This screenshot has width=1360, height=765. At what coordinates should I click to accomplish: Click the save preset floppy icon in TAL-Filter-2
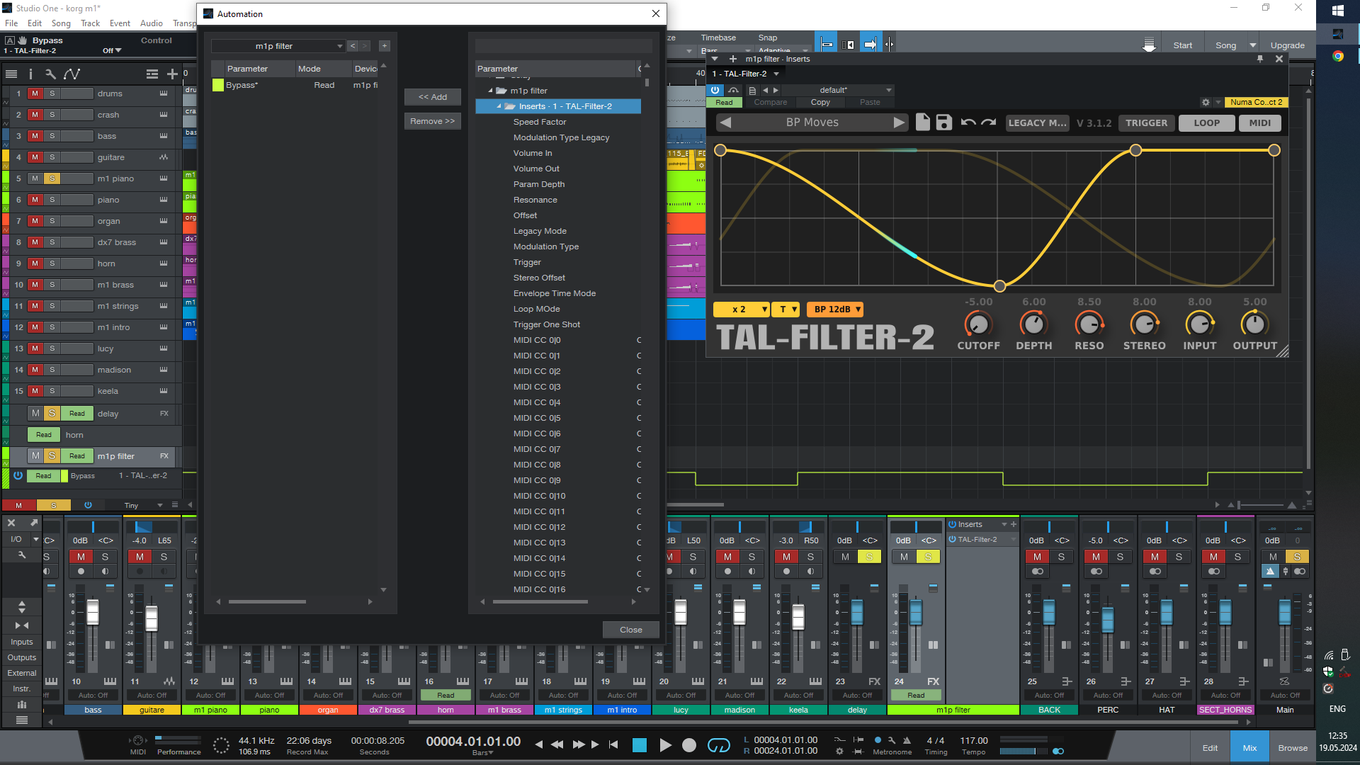click(x=943, y=123)
